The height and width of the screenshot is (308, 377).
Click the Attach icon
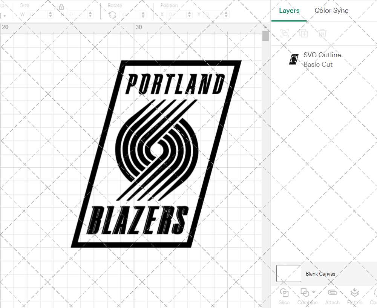pos(332,296)
